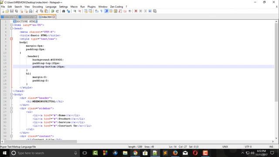This screenshot has height=157, width=279.
Task: Click the 'Type here to search' taskbar box
Action: coord(44,153)
